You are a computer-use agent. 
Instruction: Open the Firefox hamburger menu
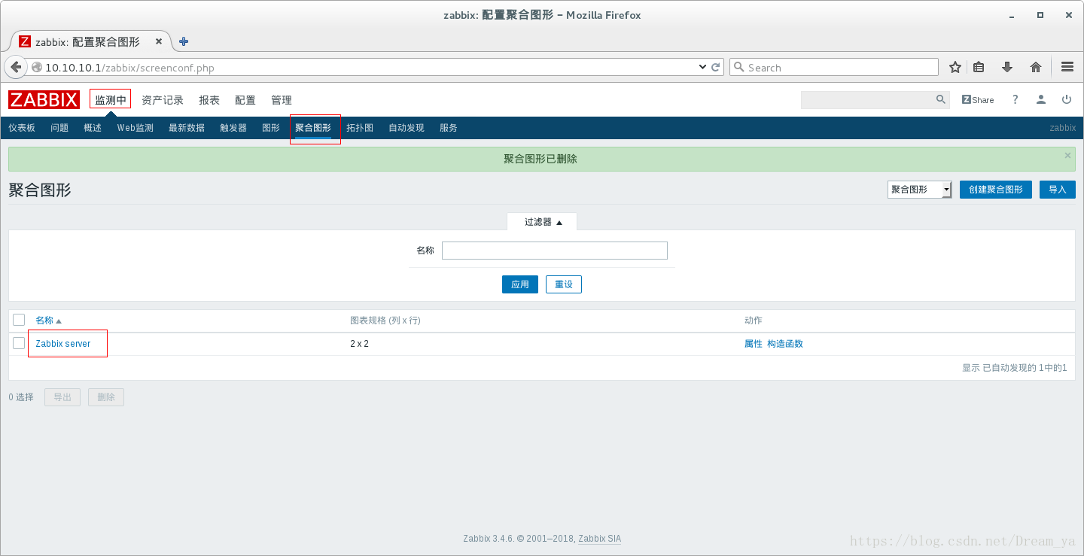pyautogui.click(x=1067, y=67)
